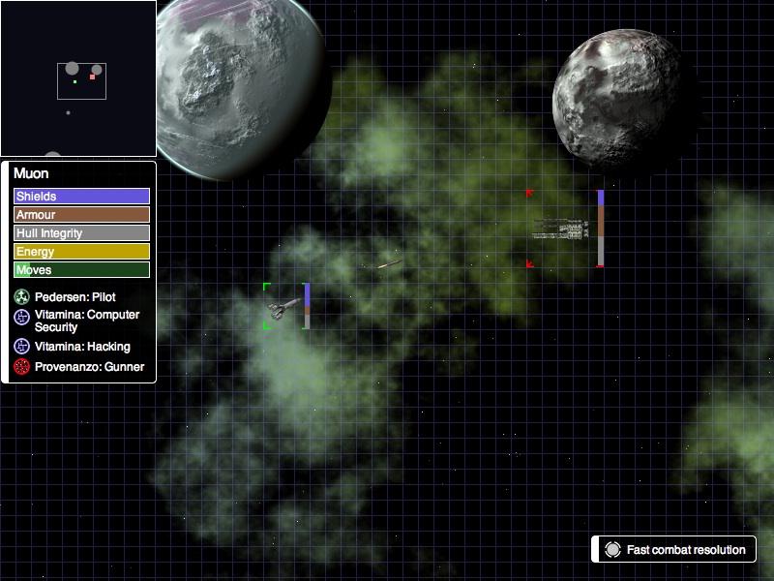The height and width of the screenshot is (581, 774).
Task: Click the red enemy marker on minimap
Action: click(x=92, y=76)
